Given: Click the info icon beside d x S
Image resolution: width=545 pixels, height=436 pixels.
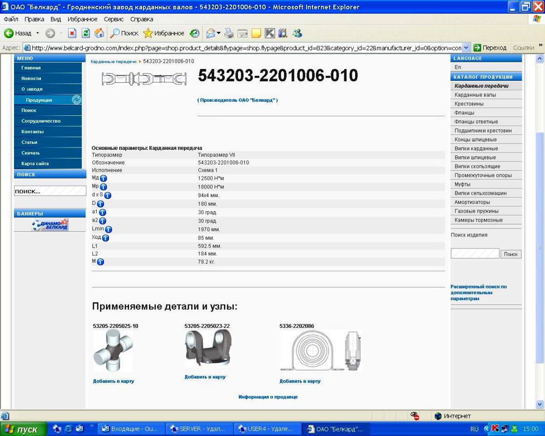Looking at the screenshot, I should [108, 196].
